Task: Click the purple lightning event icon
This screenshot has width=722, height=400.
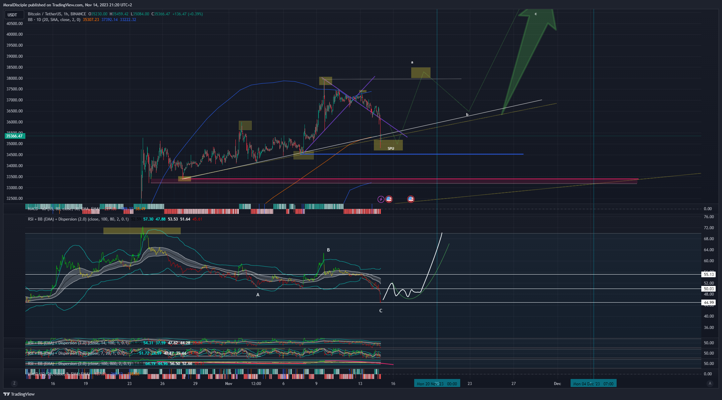Action: pos(381,199)
